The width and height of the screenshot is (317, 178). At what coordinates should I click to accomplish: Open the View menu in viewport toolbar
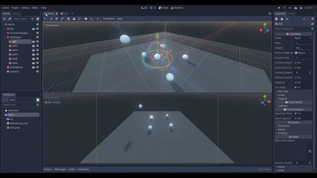[120, 19]
